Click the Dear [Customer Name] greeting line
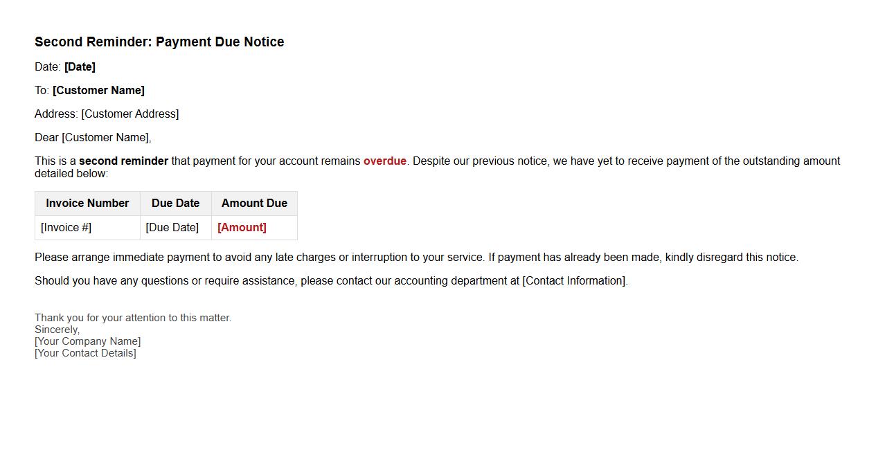 coord(93,138)
